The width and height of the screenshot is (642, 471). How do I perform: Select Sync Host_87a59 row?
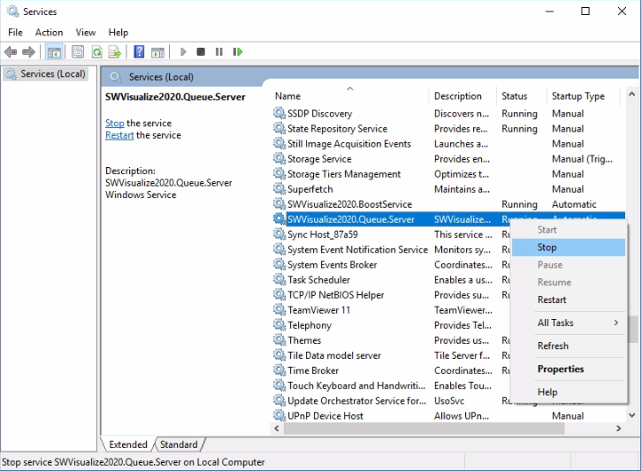click(391, 234)
